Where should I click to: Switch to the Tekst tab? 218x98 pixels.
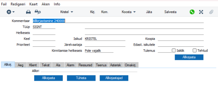[45, 65]
